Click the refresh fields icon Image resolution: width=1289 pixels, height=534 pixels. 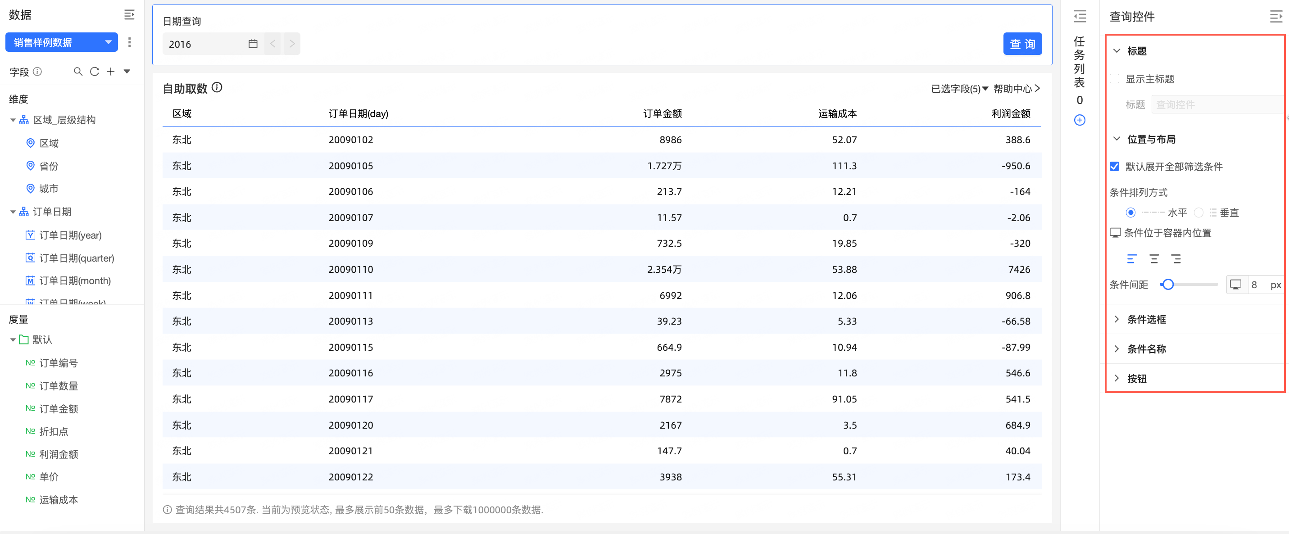click(94, 72)
